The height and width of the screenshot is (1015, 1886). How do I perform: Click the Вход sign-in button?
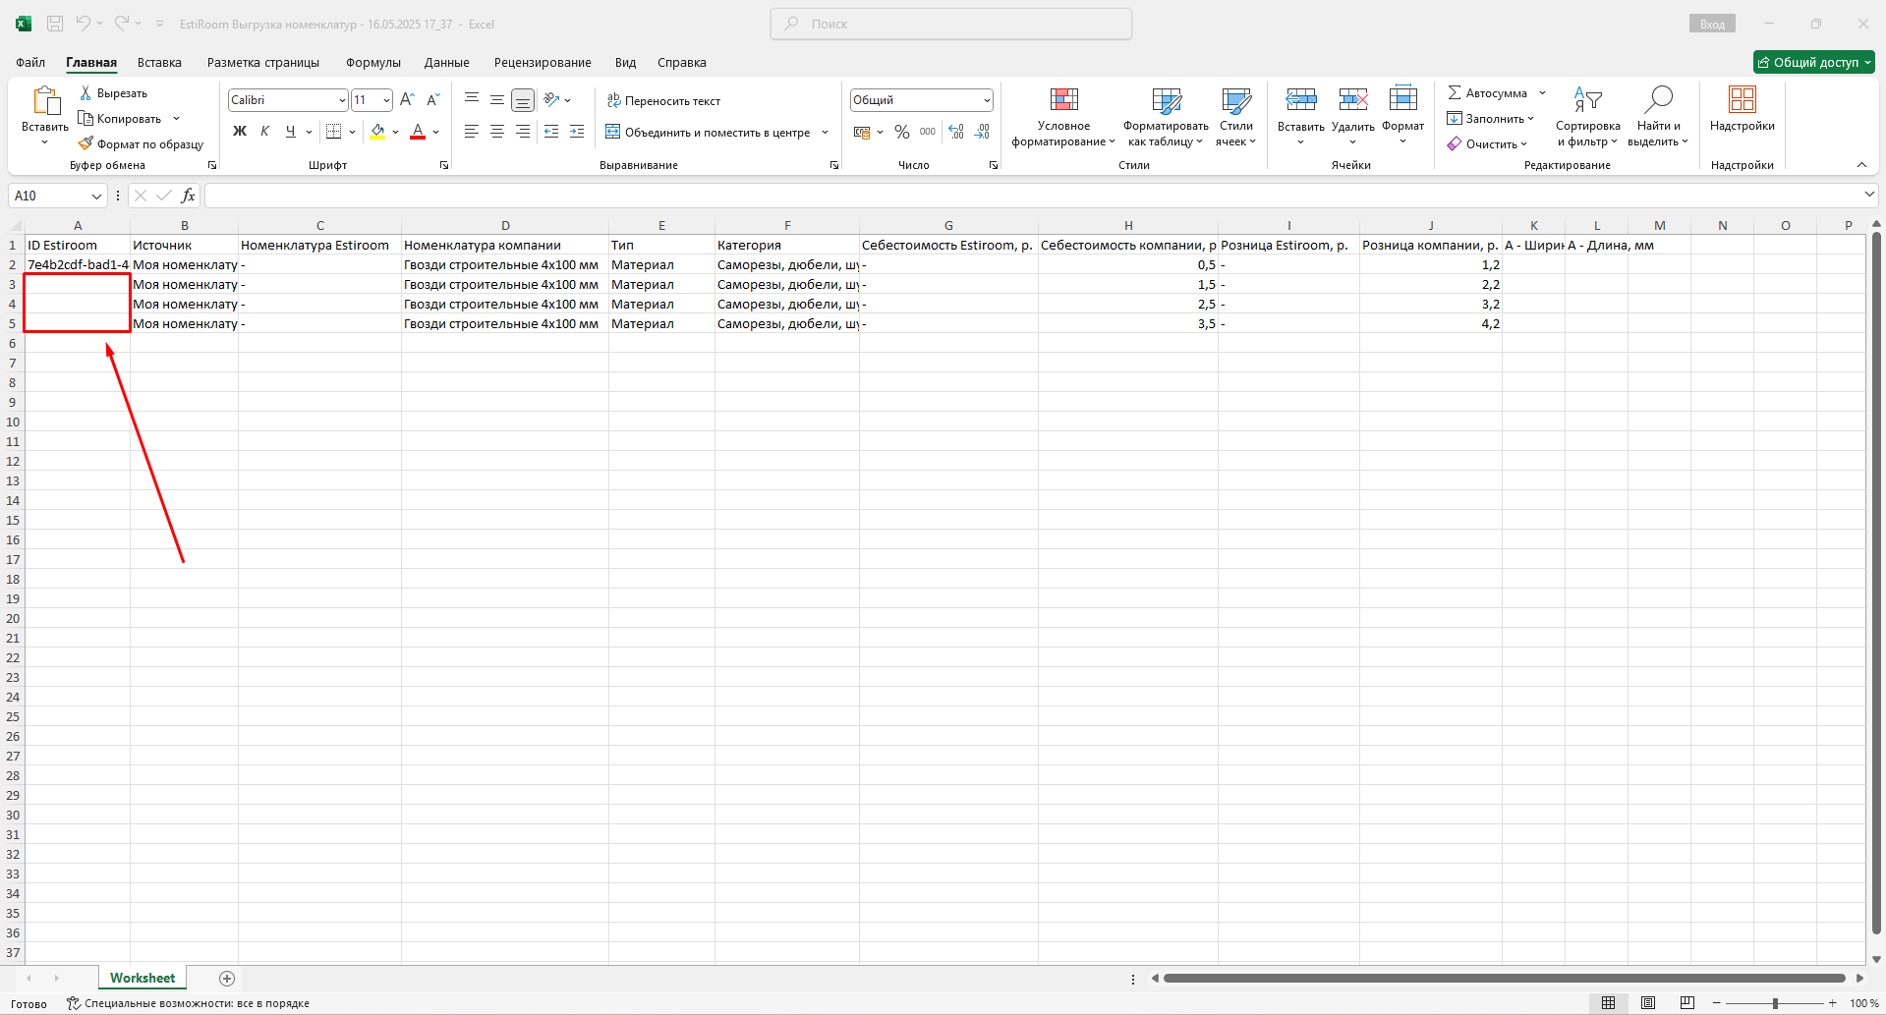click(x=1712, y=25)
